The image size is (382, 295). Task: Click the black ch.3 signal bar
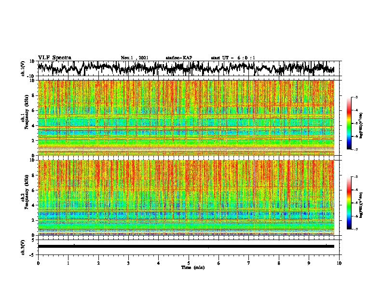pyautogui.click(x=186, y=246)
